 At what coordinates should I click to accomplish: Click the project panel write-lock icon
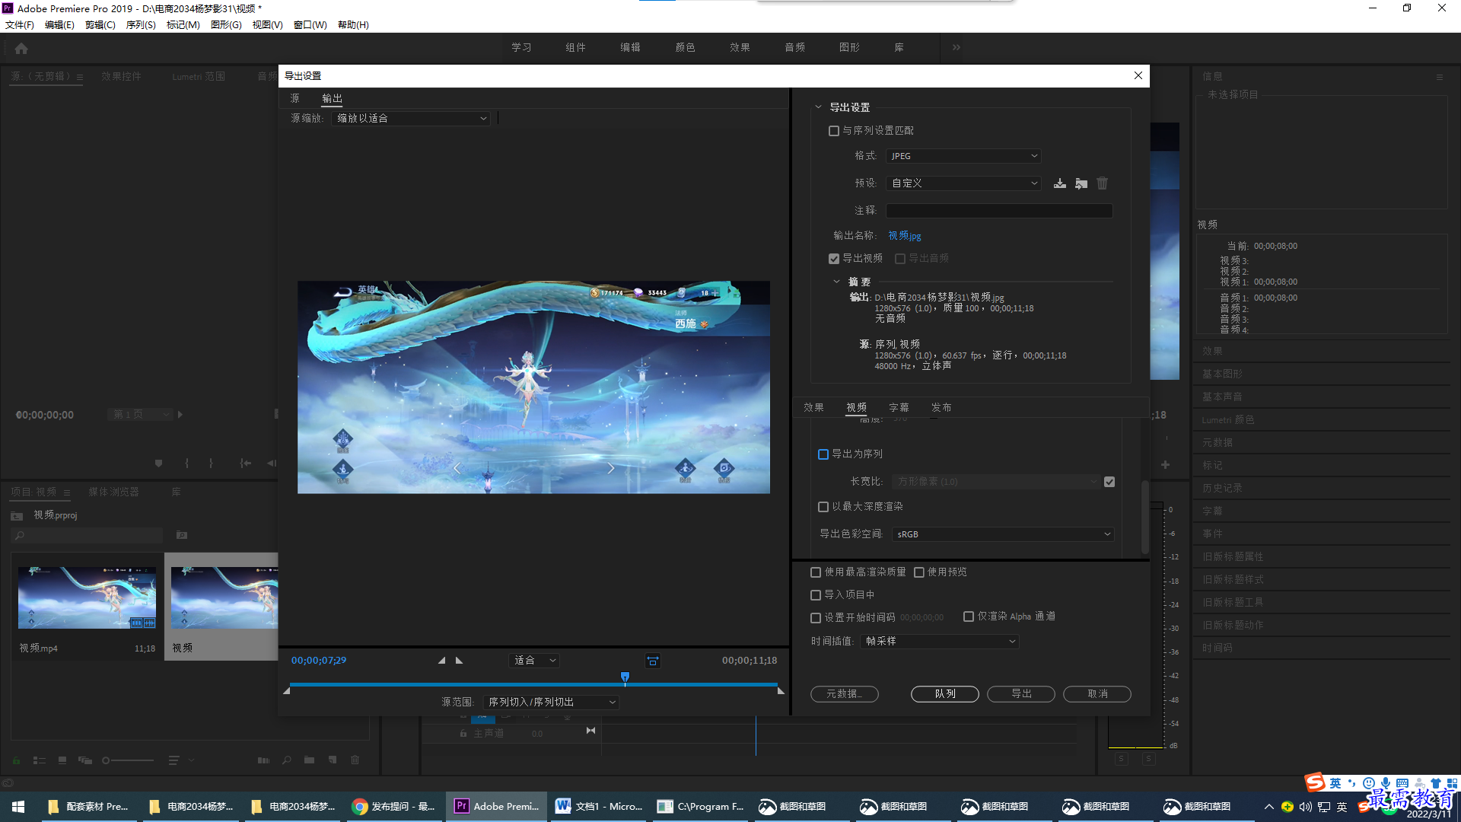point(16,760)
